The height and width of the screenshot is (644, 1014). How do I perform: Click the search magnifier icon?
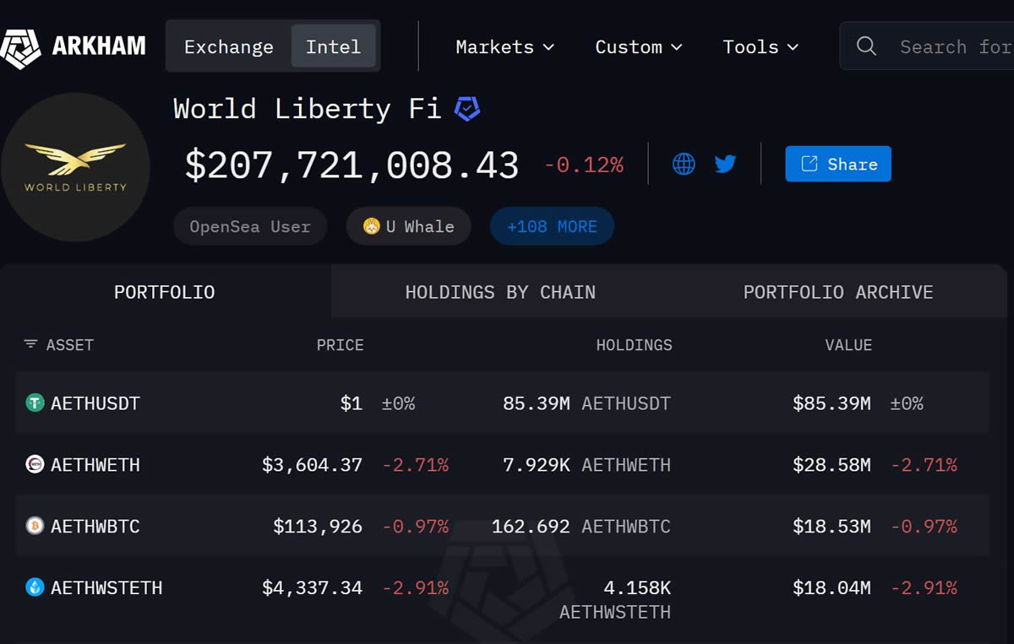click(866, 46)
